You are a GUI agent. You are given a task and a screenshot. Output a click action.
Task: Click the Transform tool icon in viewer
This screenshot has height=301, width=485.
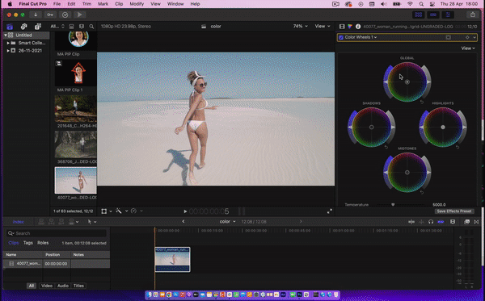coord(104,211)
